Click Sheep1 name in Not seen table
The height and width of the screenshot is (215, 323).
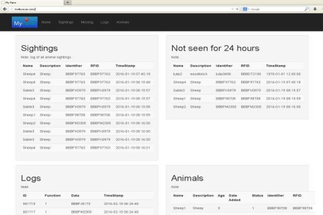tap(179, 98)
